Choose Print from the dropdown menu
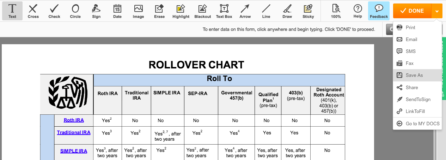This screenshot has width=446, height=160. pos(417,27)
